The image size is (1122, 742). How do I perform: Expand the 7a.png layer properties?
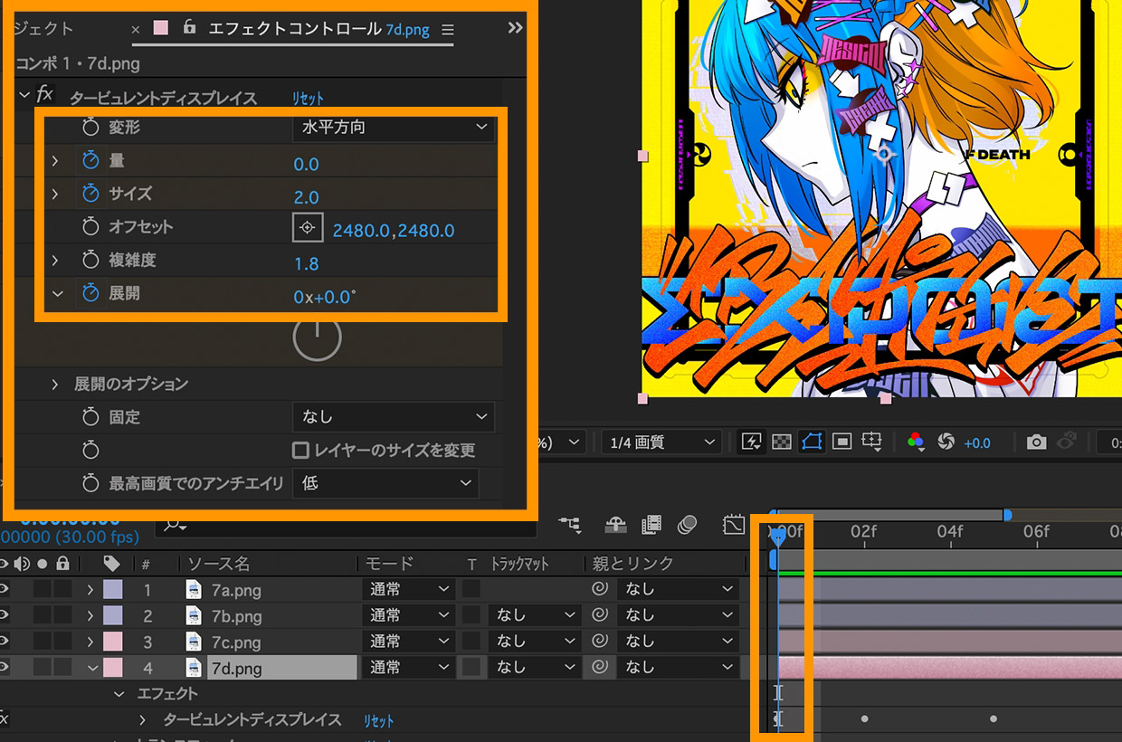[90, 590]
